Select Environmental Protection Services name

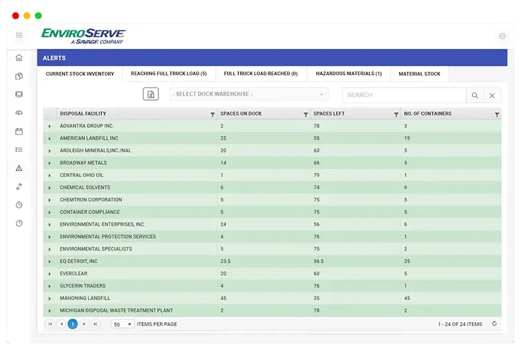click(x=107, y=237)
